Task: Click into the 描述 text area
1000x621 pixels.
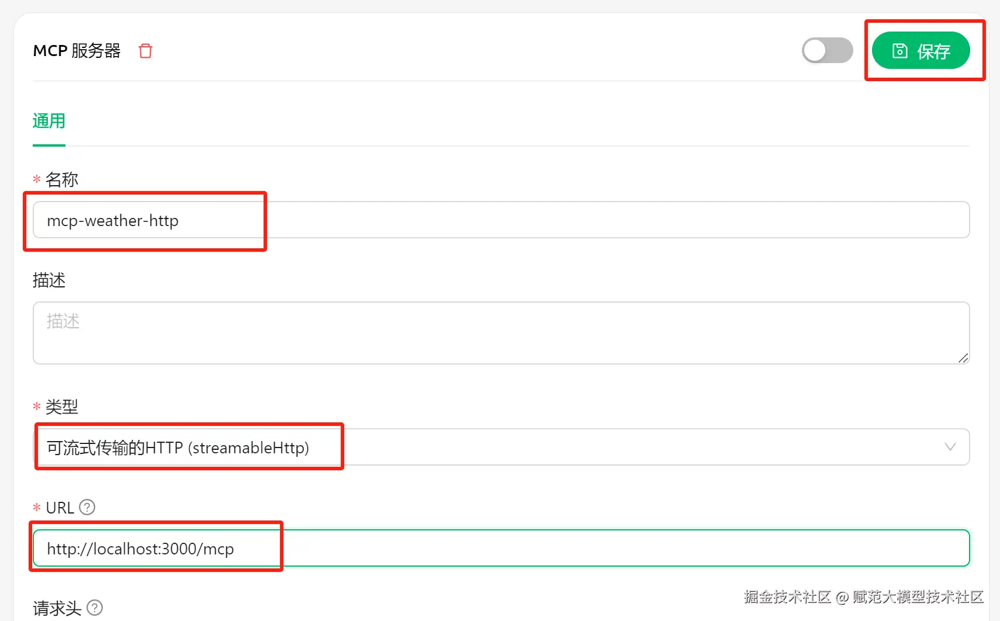Action: point(500,332)
